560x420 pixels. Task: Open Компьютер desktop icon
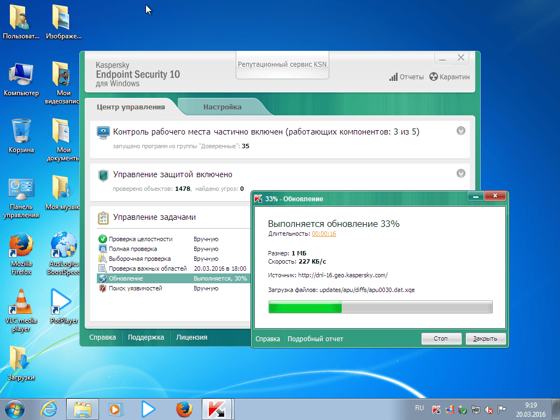pos(21,79)
